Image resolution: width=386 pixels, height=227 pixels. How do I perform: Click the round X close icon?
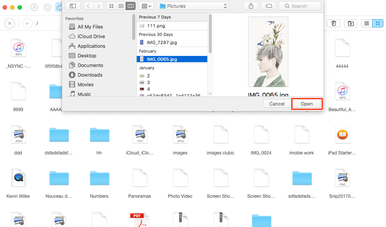tap(10, 23)
